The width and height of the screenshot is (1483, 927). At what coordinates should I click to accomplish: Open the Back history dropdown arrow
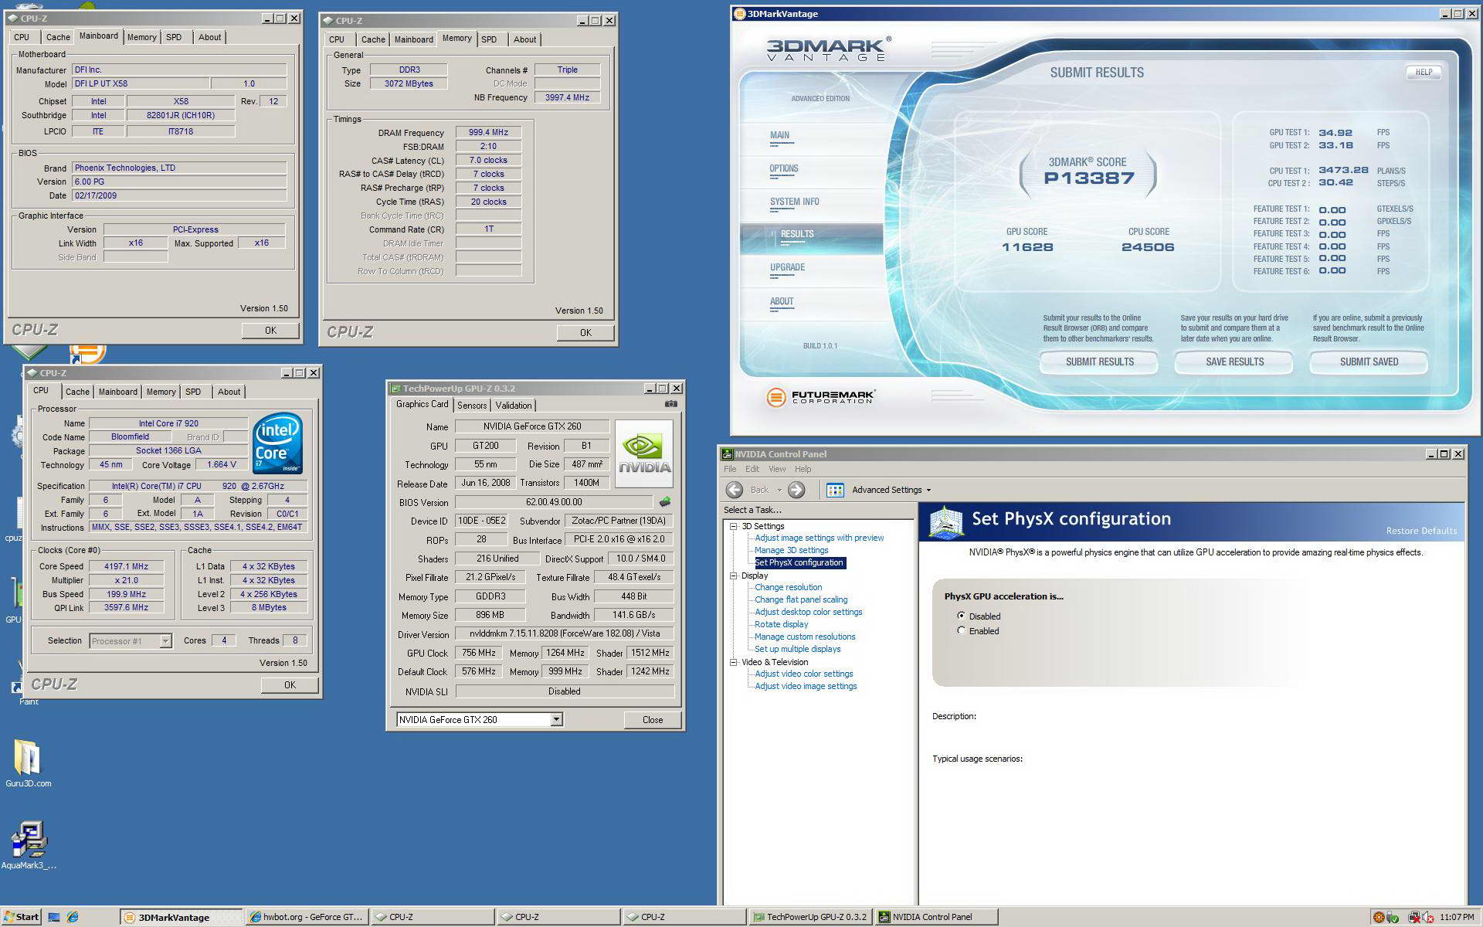click(779, 490)
